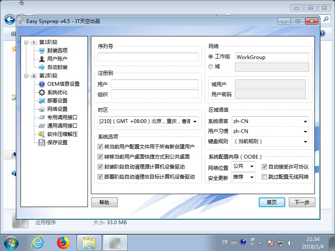The height and width of the screenshot is (251, 335).
Task: Launch Internet Explorer from the taskbar
Action: point(38,243)
